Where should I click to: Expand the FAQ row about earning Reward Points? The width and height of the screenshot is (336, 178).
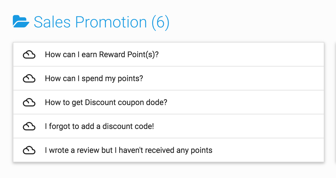[x=168, y=55]
